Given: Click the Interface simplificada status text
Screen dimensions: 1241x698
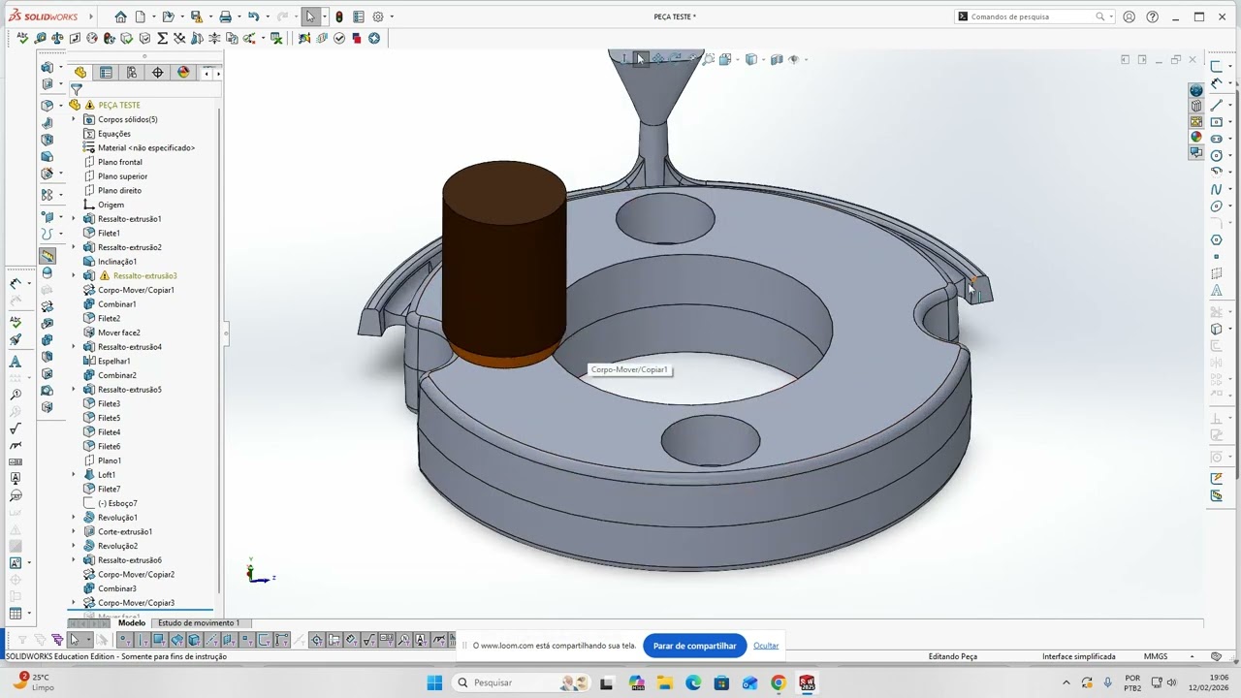Looking at the screenshot, I should tap(1079, 656).
